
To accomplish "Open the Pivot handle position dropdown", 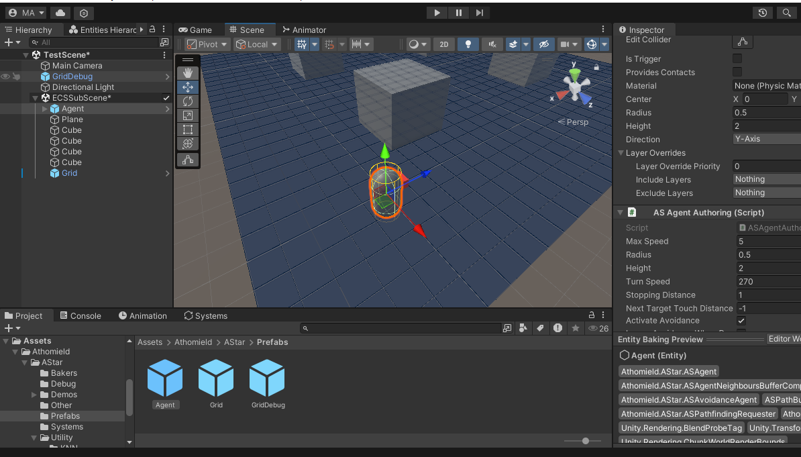I will (207, 44).
